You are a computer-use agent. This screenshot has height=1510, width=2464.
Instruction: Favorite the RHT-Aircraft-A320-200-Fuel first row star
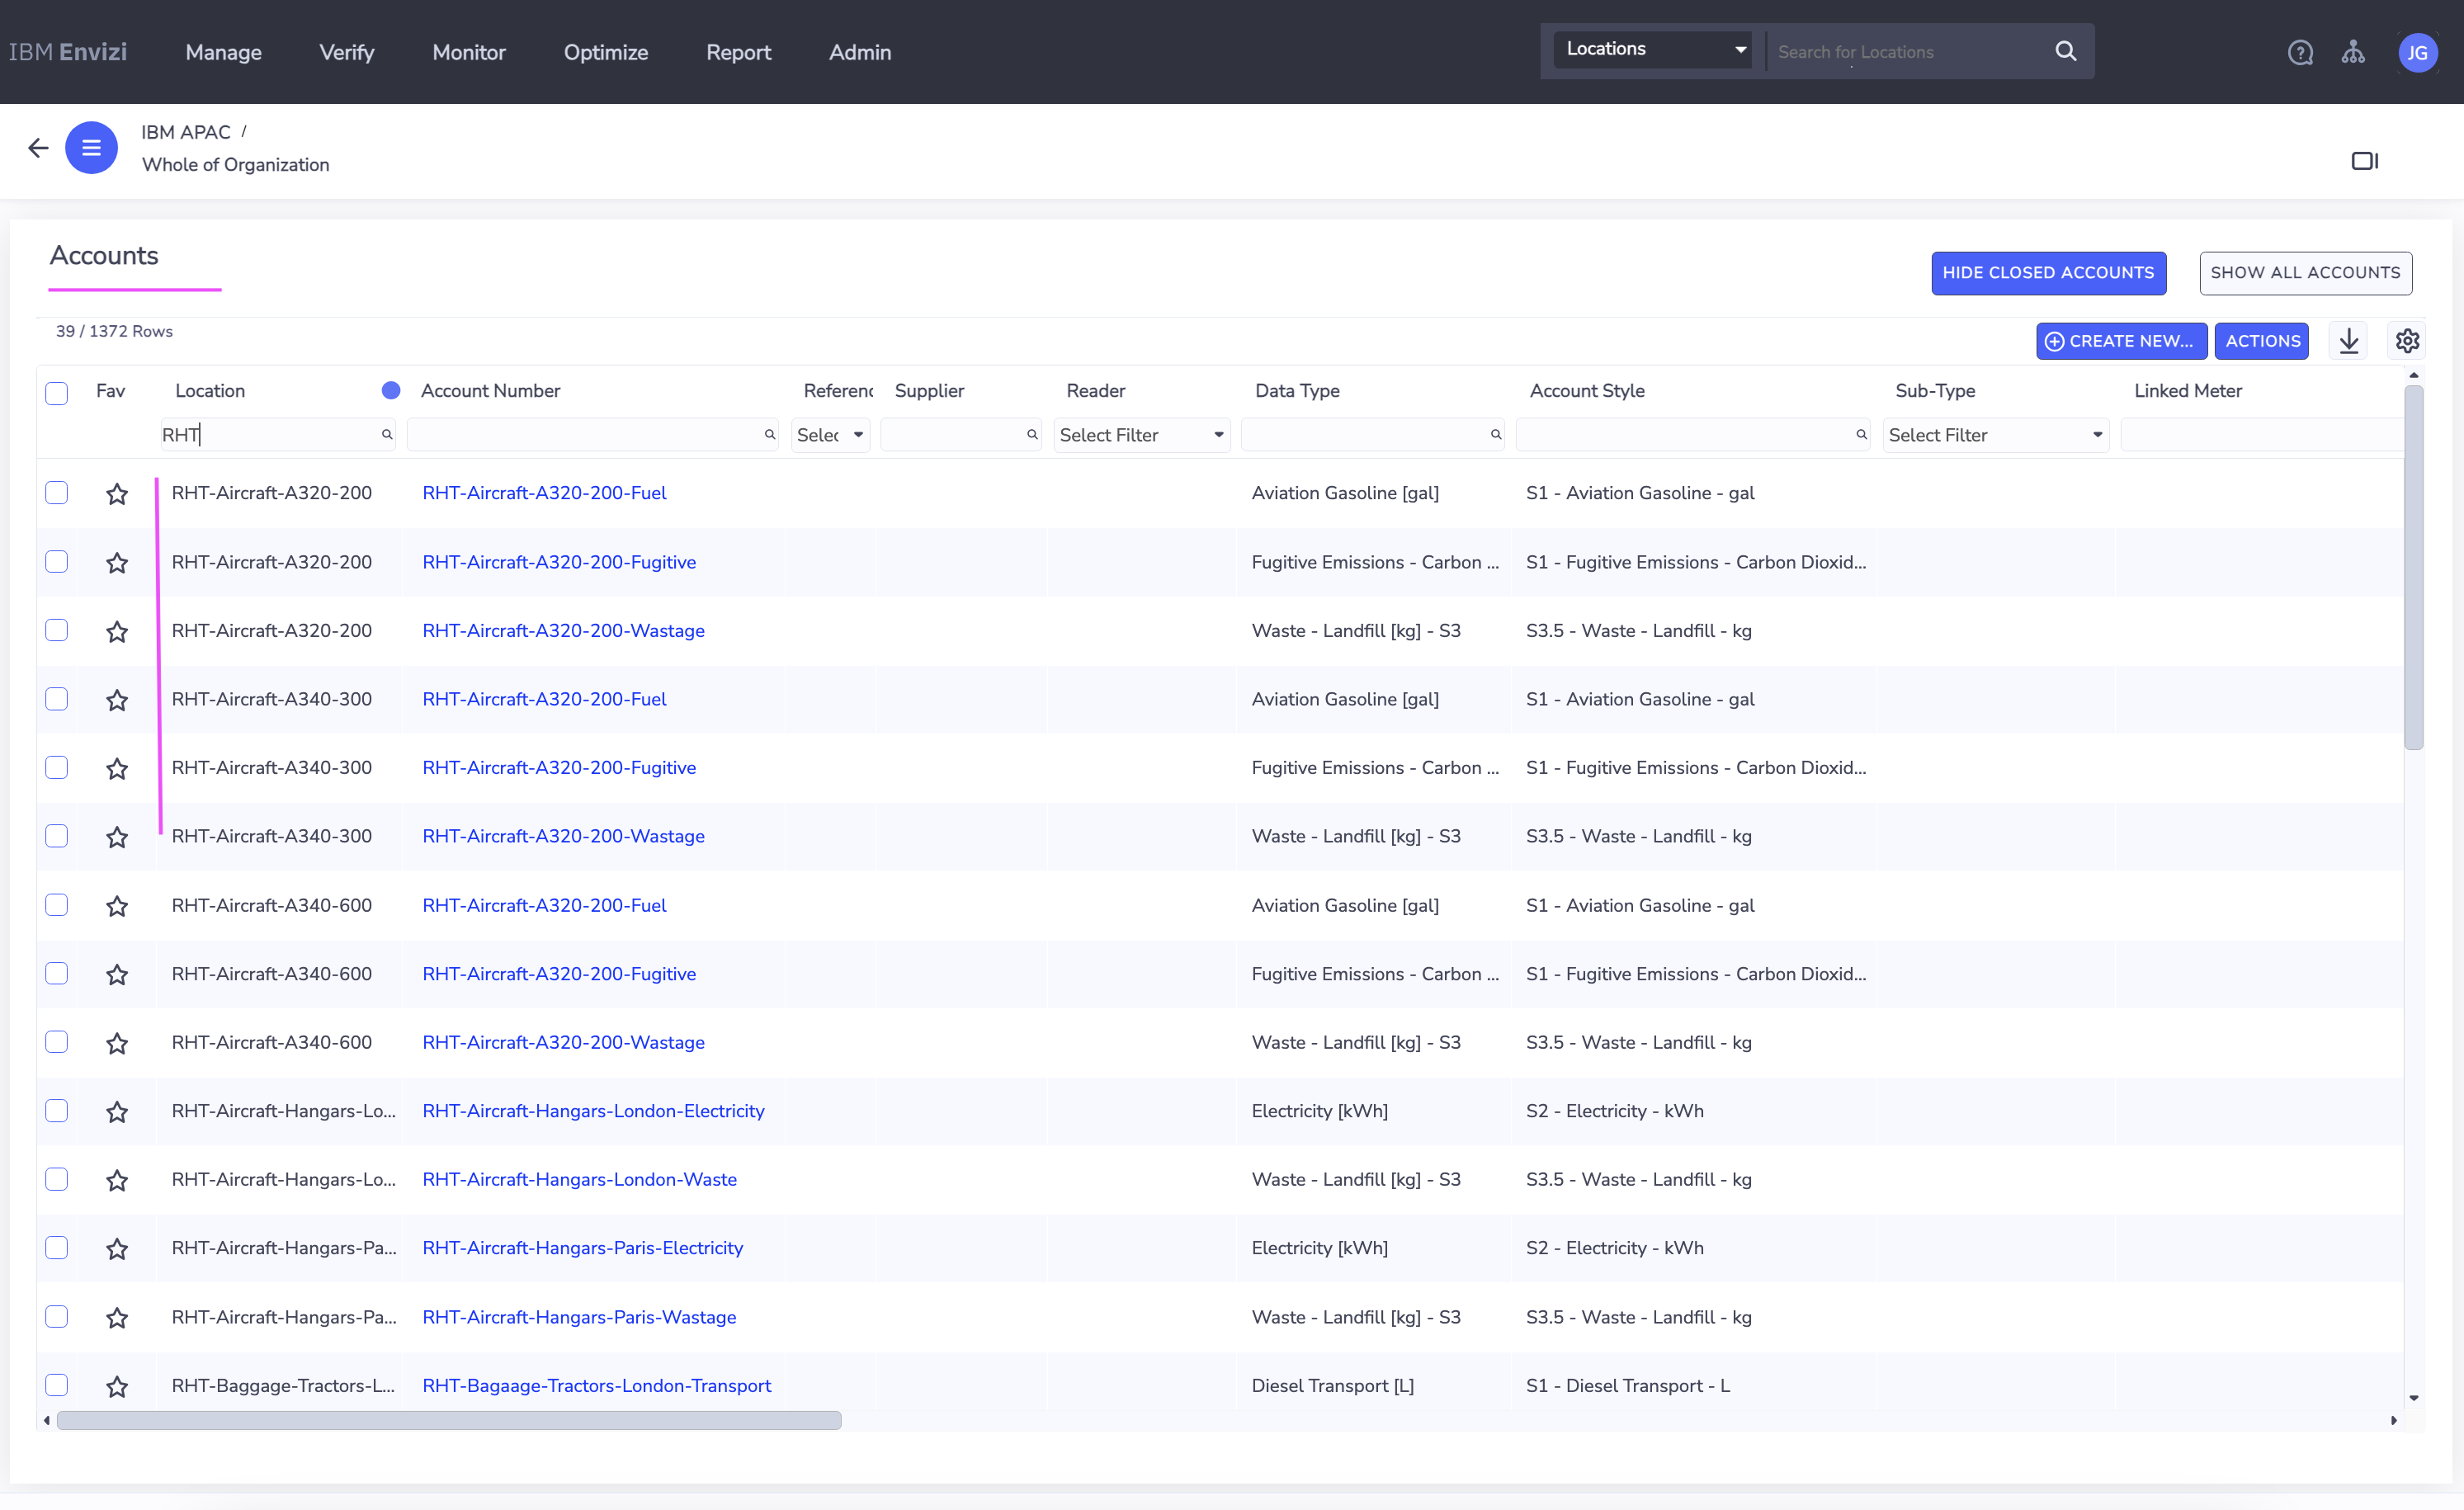point(117,494)
